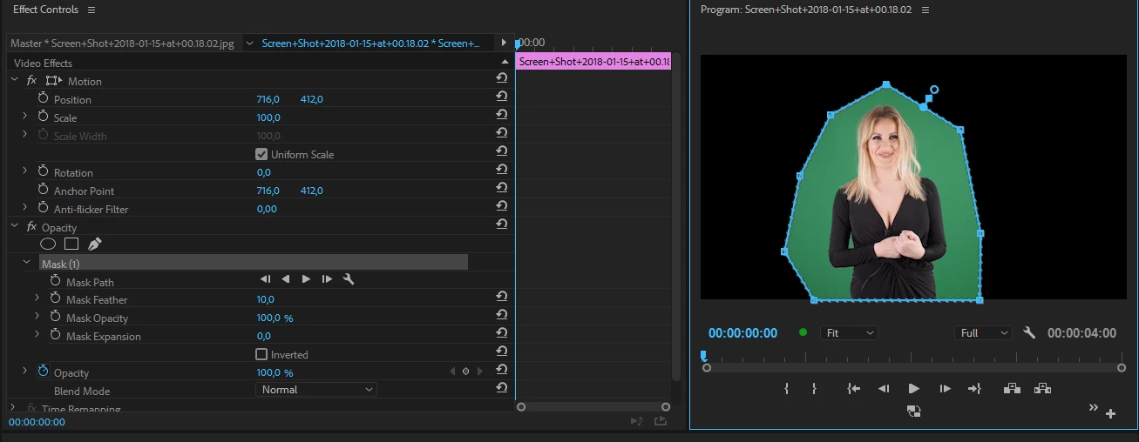Select the Mask (1) row
This screenshot has height=442, width=1139.
[x=254, y=263]
